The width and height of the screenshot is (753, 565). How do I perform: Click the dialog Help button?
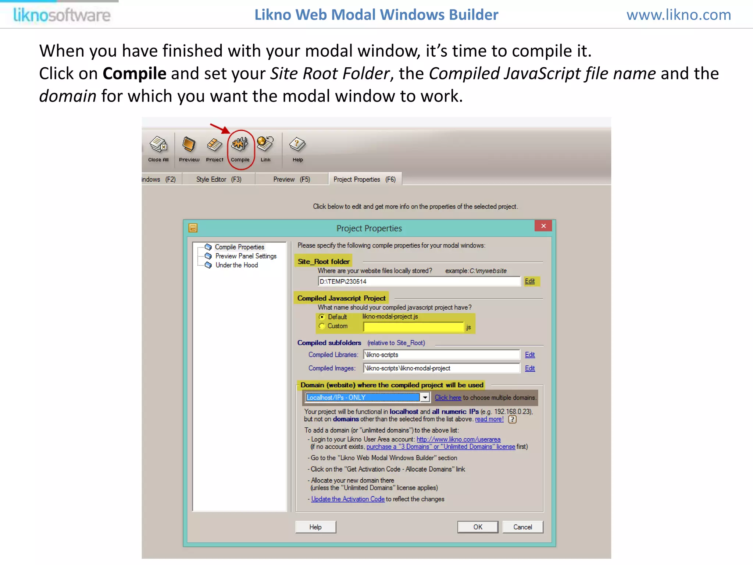315,527
